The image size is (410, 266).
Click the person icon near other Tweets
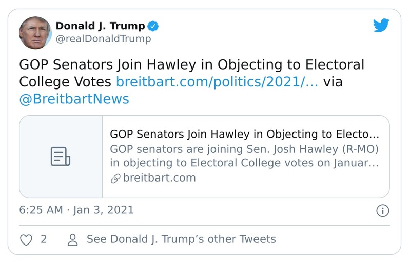73,239
